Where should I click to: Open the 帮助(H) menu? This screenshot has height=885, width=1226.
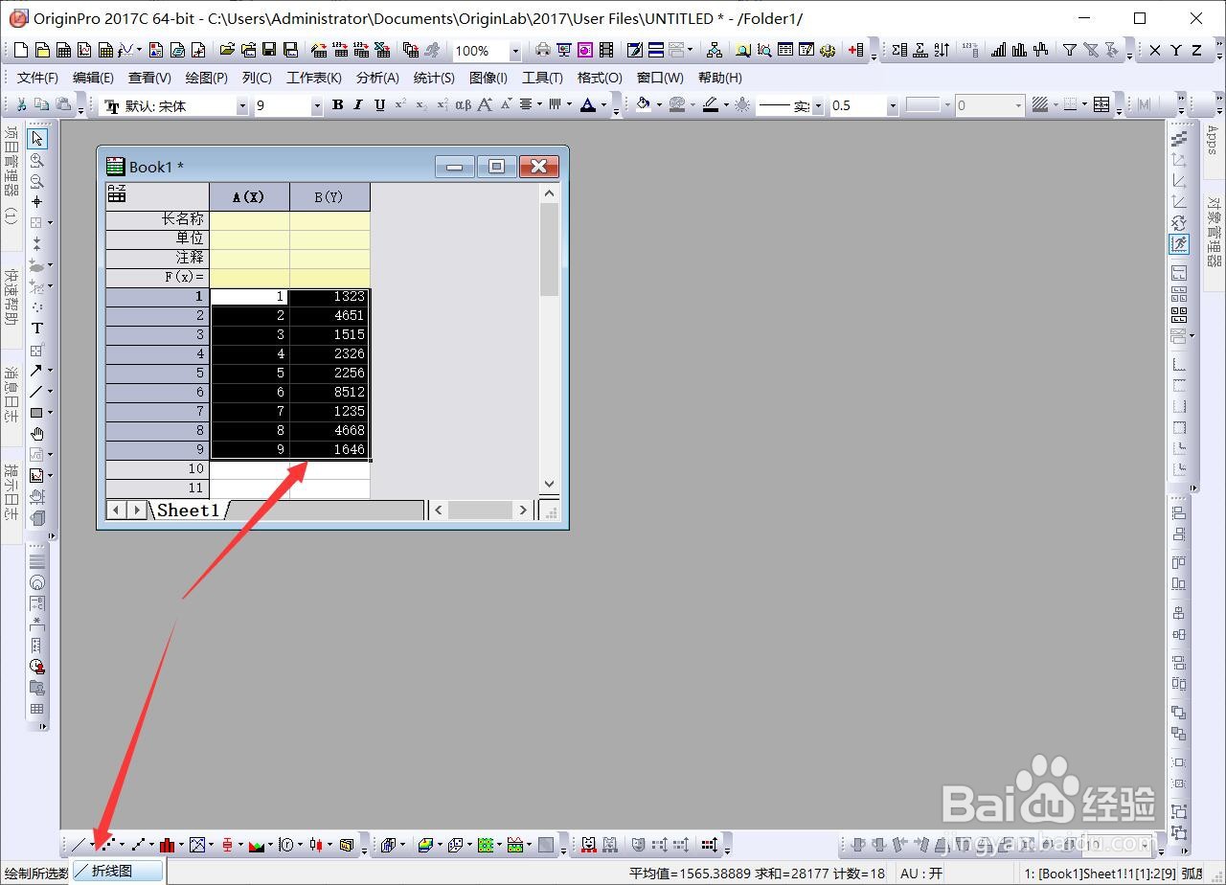[719, 78]
